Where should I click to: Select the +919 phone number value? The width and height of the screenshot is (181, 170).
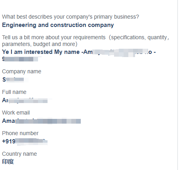click(25, 141)
